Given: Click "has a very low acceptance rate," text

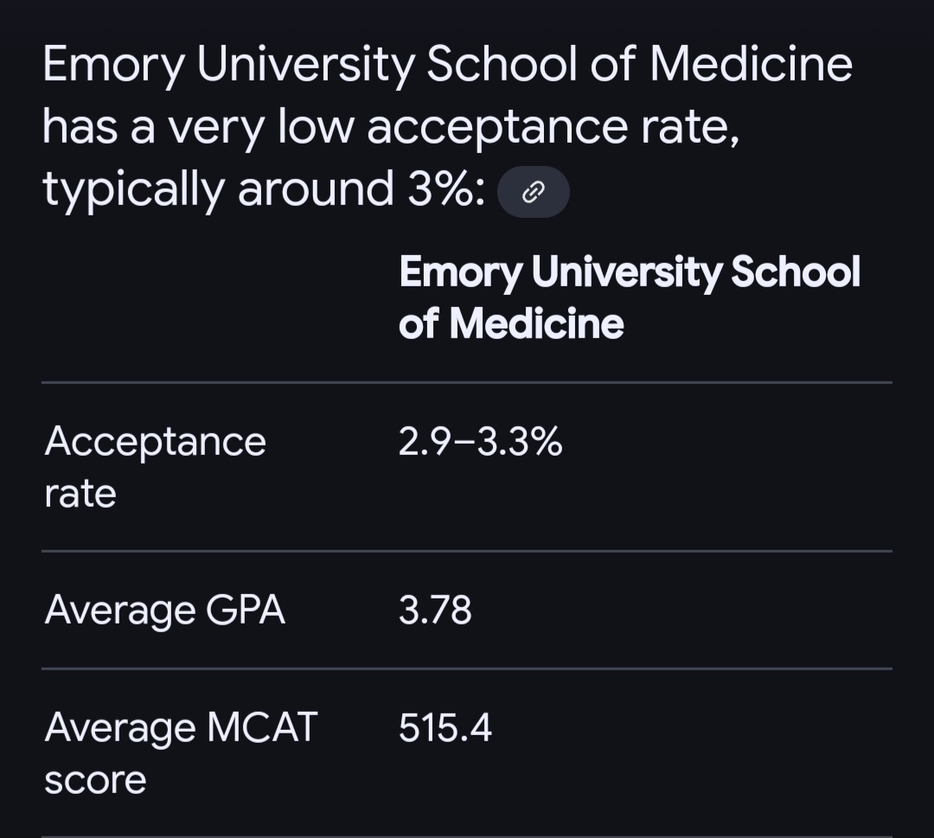Looking at the screenshot, I should click(x=390, y=127).
